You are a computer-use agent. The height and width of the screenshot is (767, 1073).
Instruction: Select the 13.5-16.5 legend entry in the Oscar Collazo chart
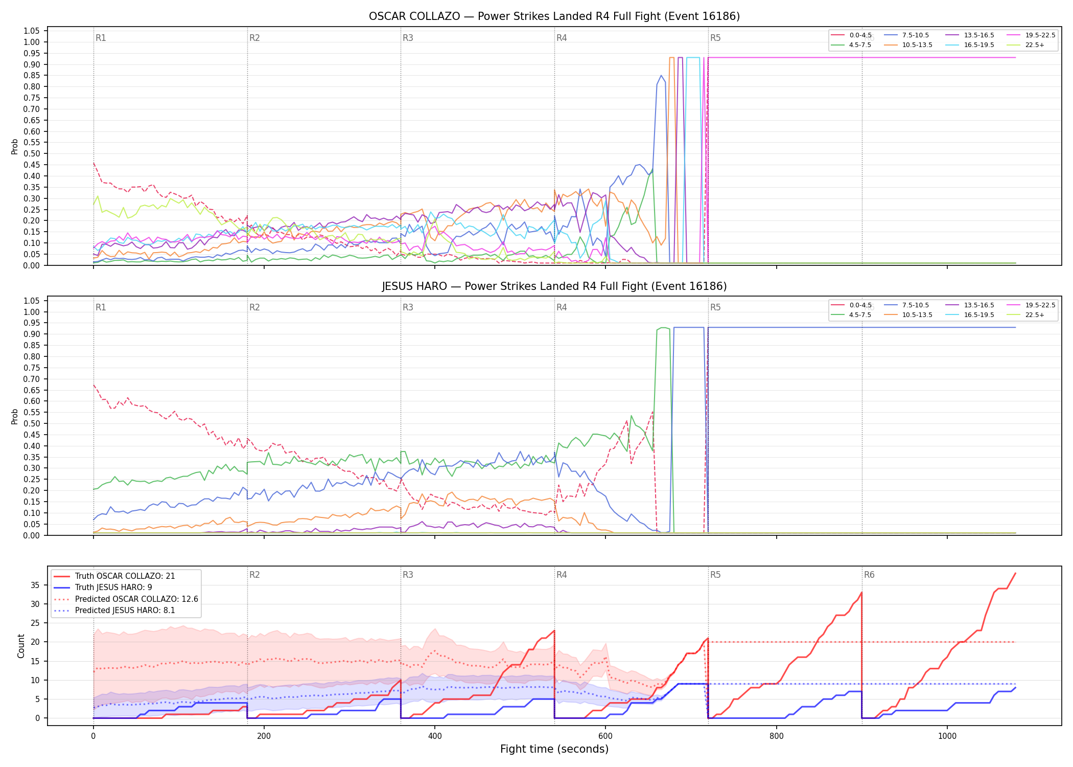970,35
